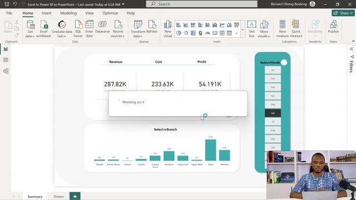Deselect Jun in the month slicer

273,113
